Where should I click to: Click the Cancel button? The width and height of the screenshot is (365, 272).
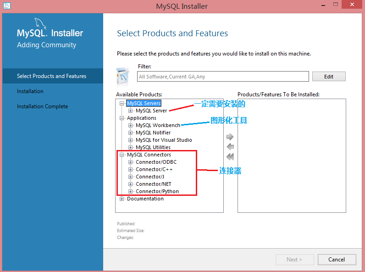click(x=337, y=260)
